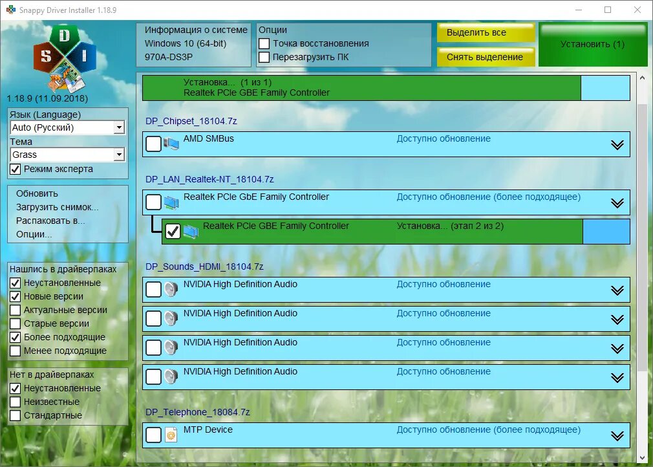The width and height of the screenshot is (653, 467).
Task: Enable Неизвестные filter checkbox
Action: pos(15,402)
